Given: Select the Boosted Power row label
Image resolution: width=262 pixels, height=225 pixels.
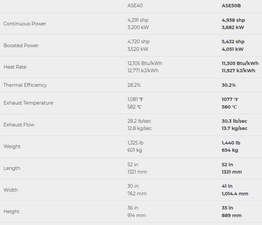Looking at the screenshot, I should pyautogui.click(x=21, y=45).
